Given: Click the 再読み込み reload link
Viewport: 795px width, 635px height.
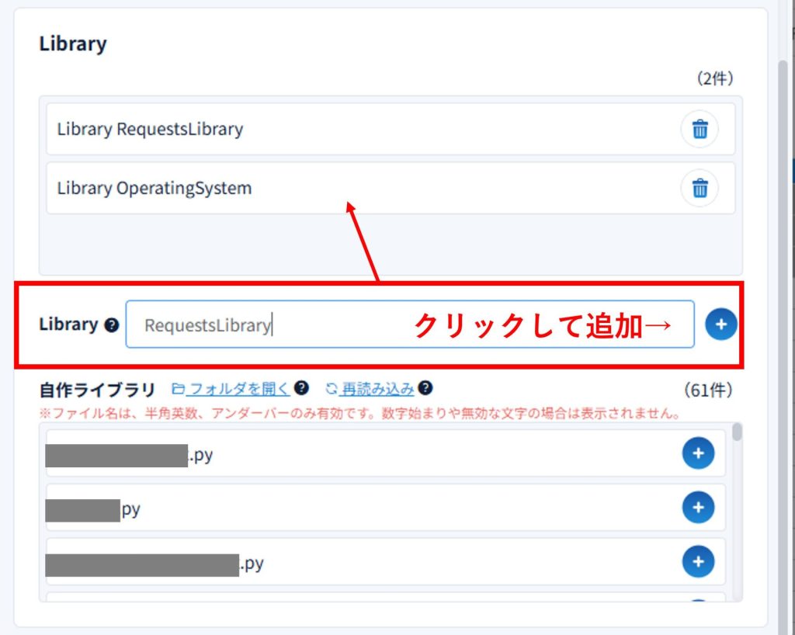Looking at the screenshot, I should 378,389.
